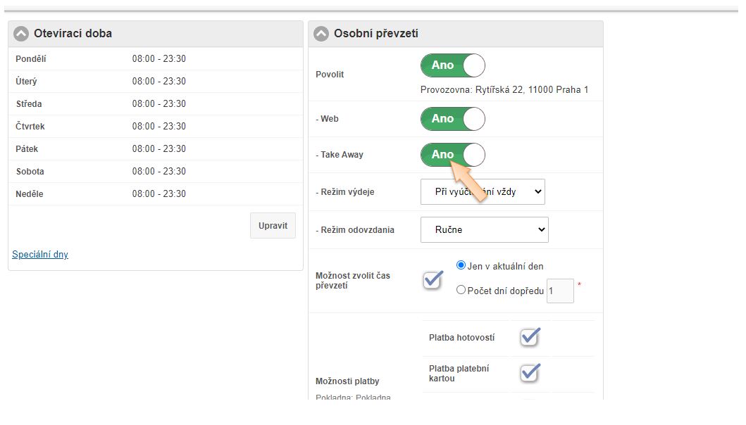Click the Provozovna address text
Screen dimensions: 746x425
coord(504,90)
